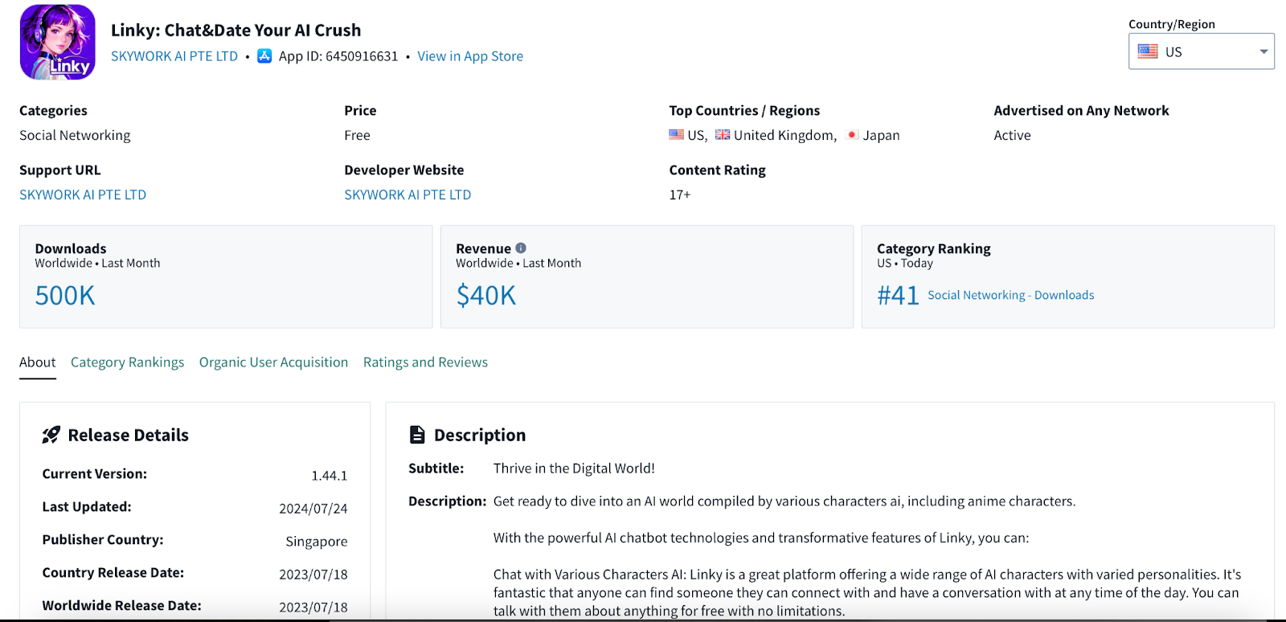The width and height of the screenshot is (1286, 622).
Task: Click the Singapore publisher country value
Action: point(317,542)
